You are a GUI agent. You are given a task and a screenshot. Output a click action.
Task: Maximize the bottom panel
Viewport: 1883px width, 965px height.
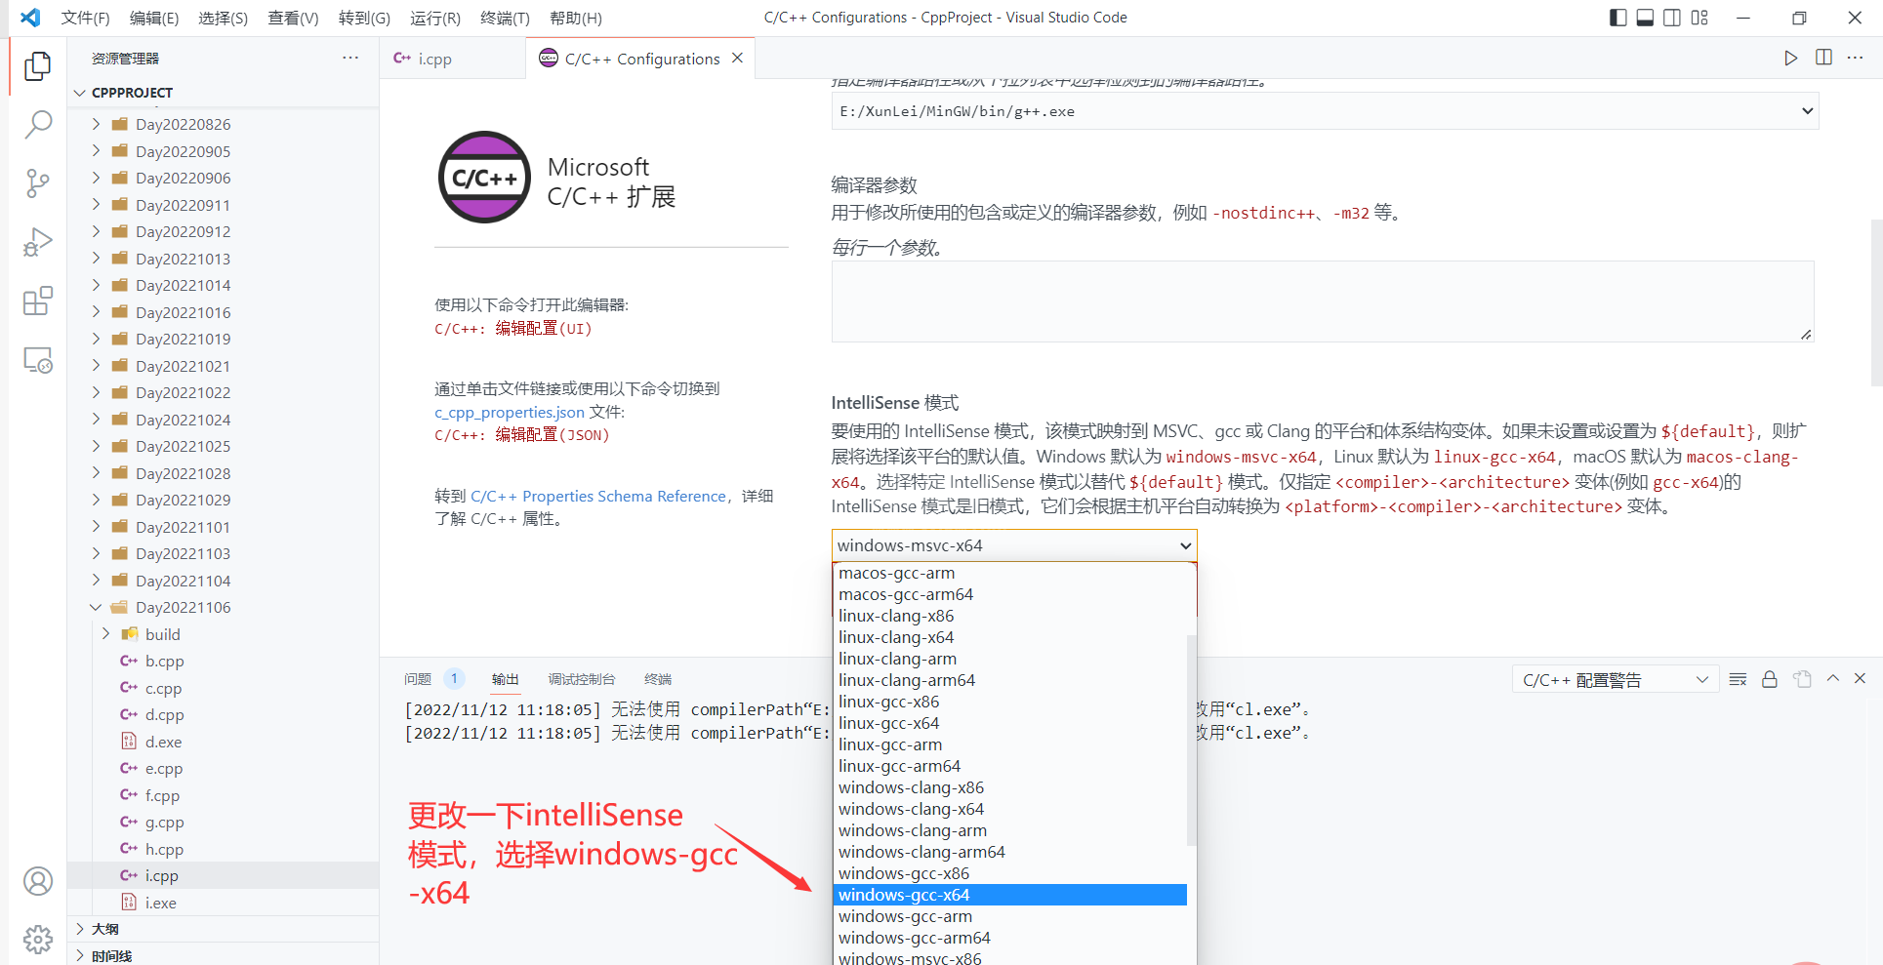(1833, 678)
